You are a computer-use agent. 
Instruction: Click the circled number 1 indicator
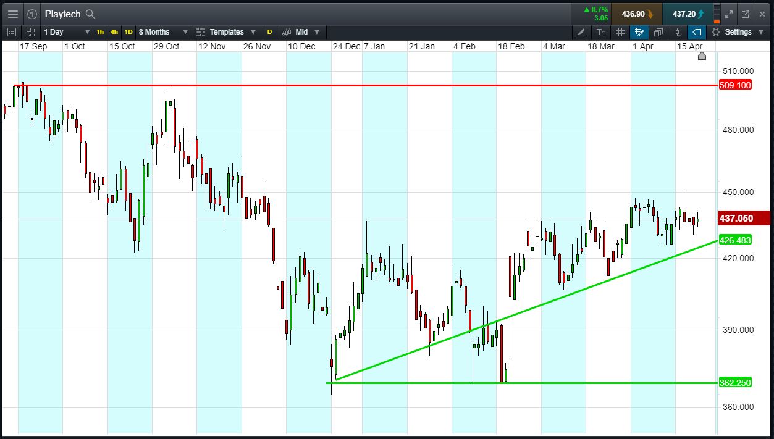coord(32,14)
